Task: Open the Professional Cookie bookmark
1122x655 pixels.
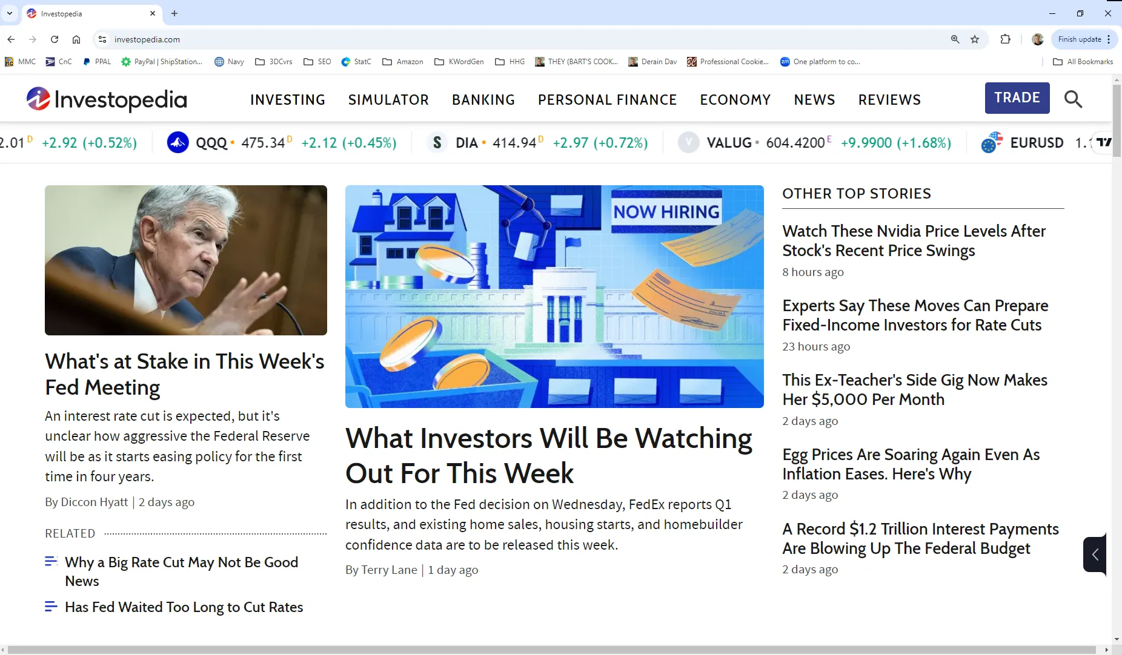Action: coord(728,62)
